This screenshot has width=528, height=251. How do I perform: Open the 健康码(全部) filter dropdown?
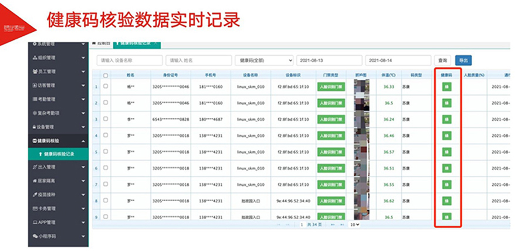coord(263,60)
